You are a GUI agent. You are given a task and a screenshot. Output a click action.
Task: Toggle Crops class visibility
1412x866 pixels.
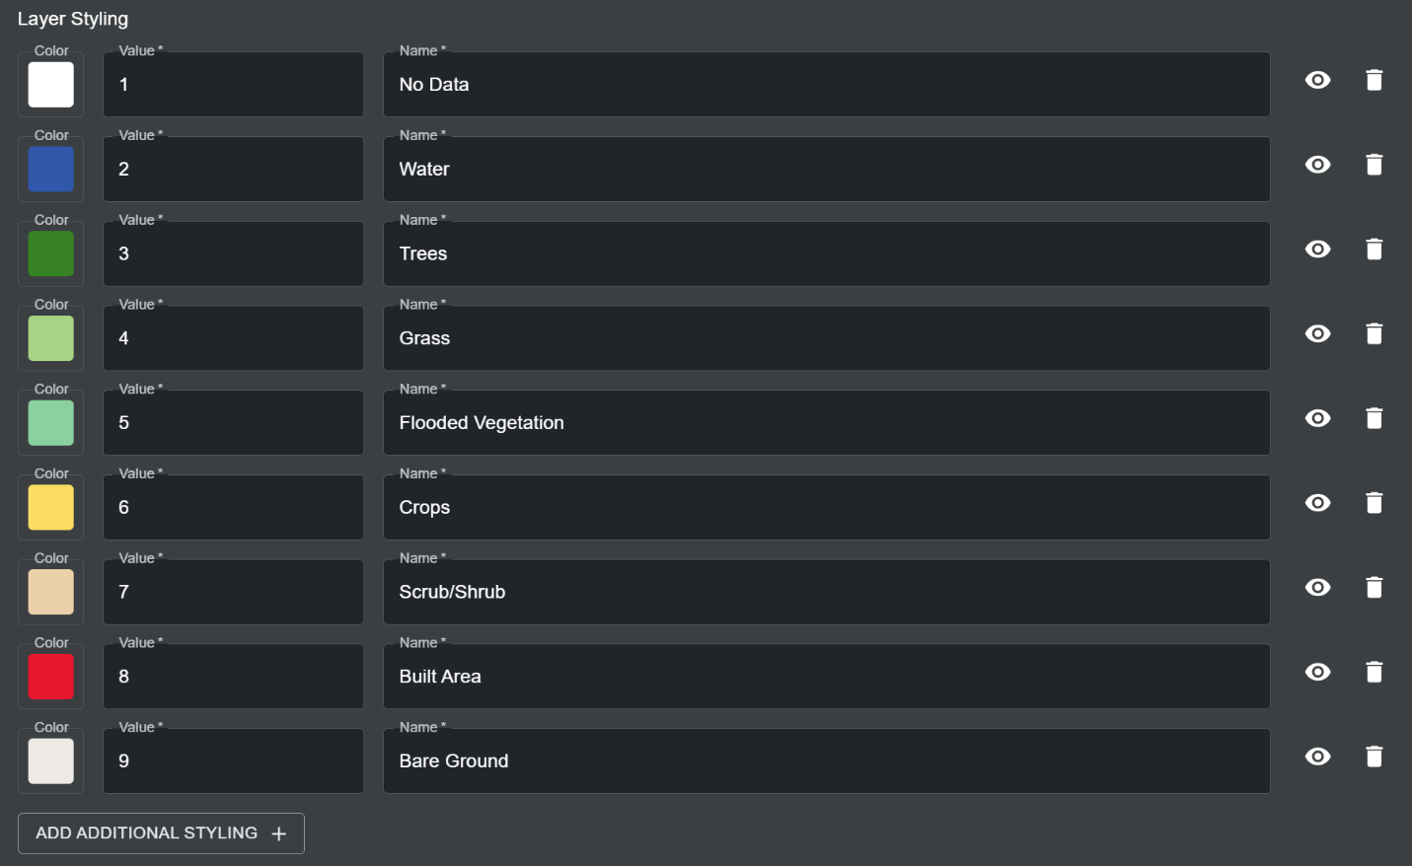click(x=1317, y=503)
